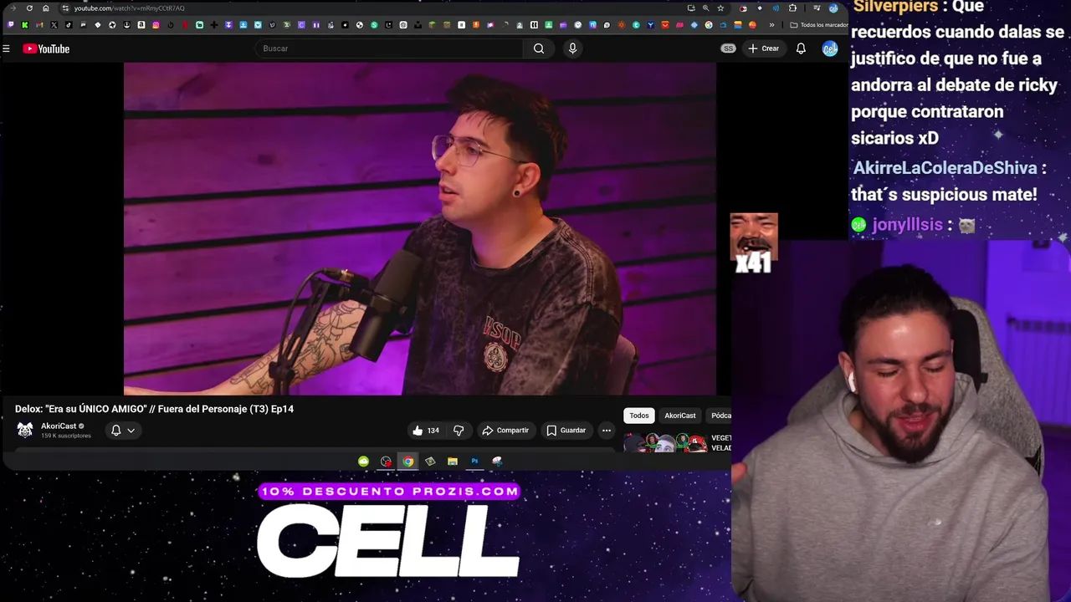
Task: Open Photoshop from the taskbar
Action: click(474, 462)
